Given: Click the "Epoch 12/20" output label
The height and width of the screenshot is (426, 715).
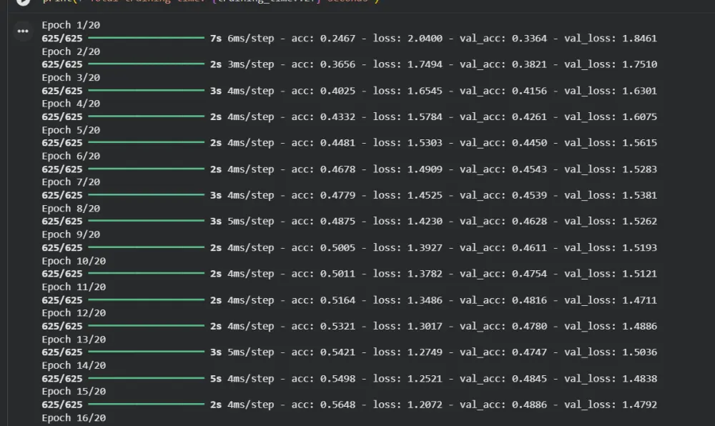Looking at the screenshot, I should pyautogui.click(x=74, y=313).
